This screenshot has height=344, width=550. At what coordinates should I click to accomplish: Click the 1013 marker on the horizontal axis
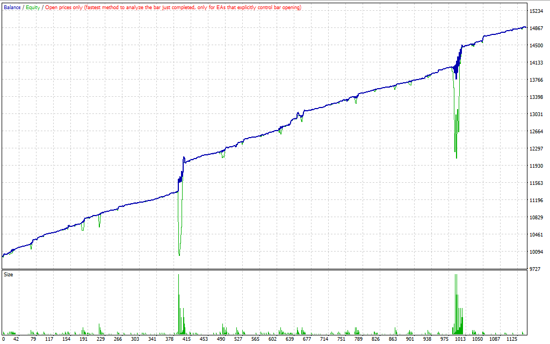pos(460,339)
